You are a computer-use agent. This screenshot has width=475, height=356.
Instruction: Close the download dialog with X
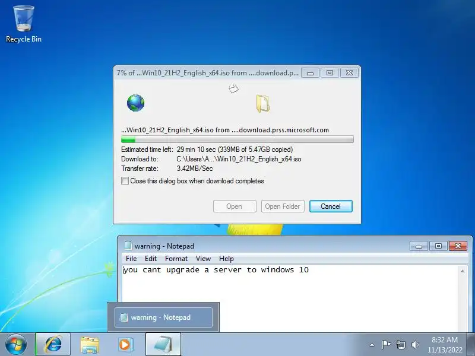point(349,73)
